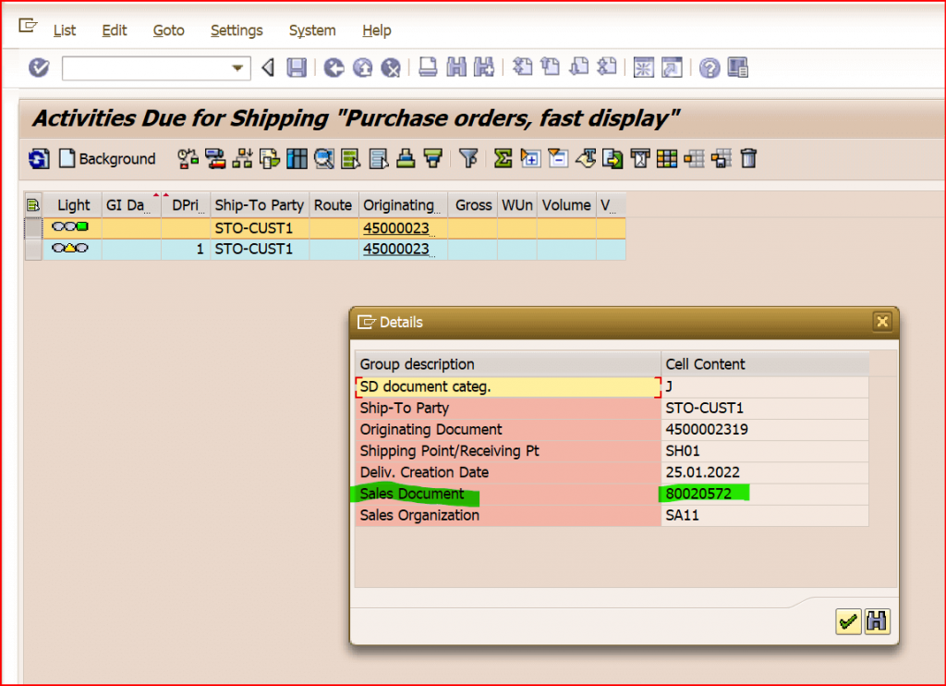Viewport: 946px width, 686px height.
Task: Click the trash can delete icon
Action: click(748, 158)
